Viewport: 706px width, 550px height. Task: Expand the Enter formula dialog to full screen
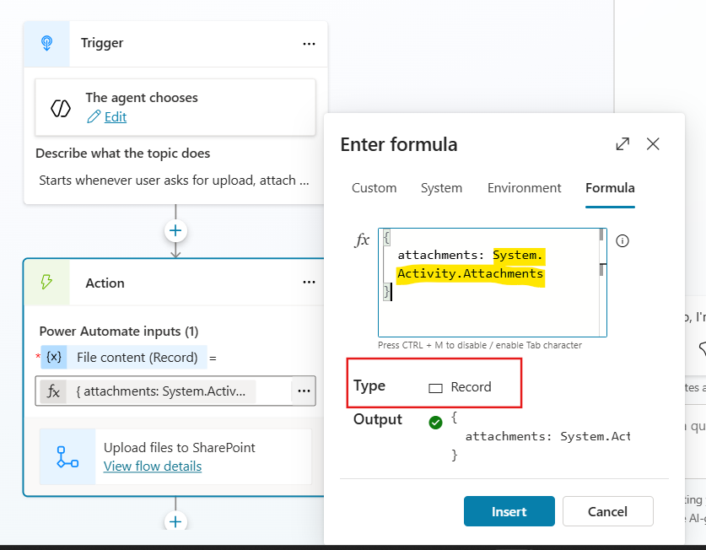(x=622, y=144)
